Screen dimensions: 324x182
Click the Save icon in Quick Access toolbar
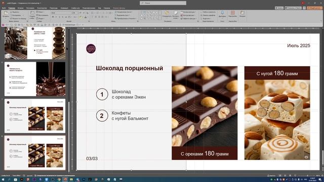(3, 25)
